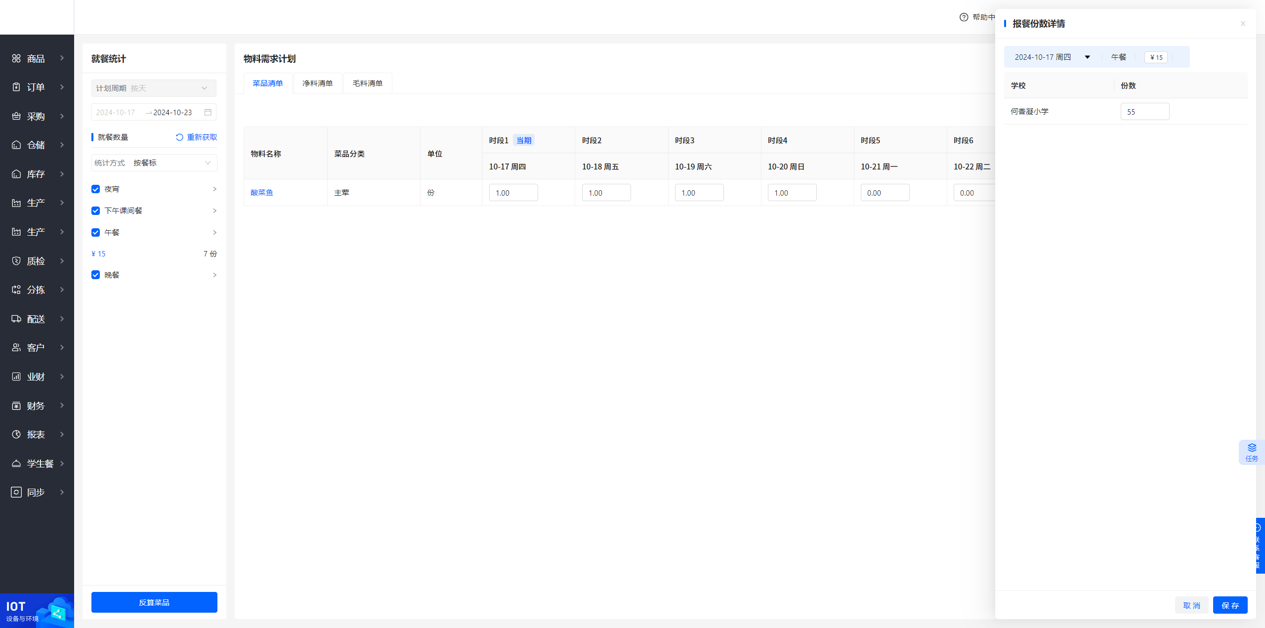This screenshot has height=628, width=1265.
Task: Click the 午餐 label in detail panel
Action: tap(1119, 57)
